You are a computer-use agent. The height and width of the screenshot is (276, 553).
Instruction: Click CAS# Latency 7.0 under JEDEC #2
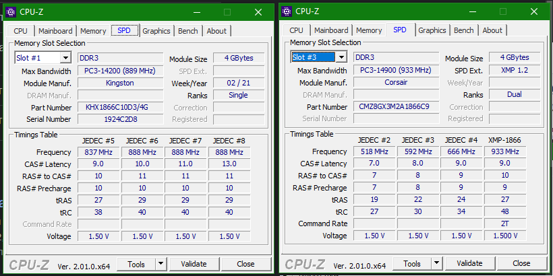point(374,164)
